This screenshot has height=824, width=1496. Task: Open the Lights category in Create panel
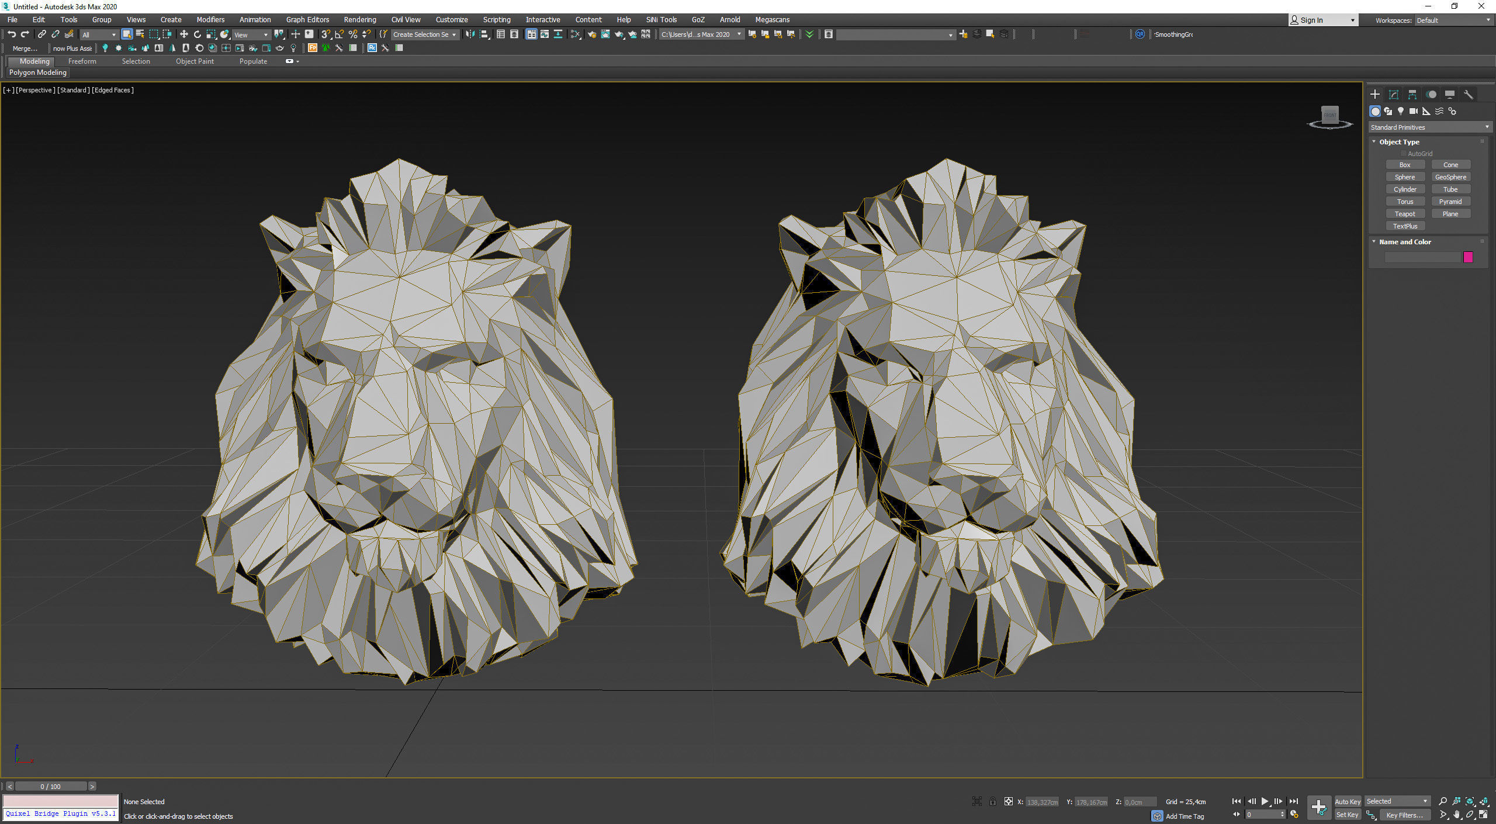point(1401,111)
